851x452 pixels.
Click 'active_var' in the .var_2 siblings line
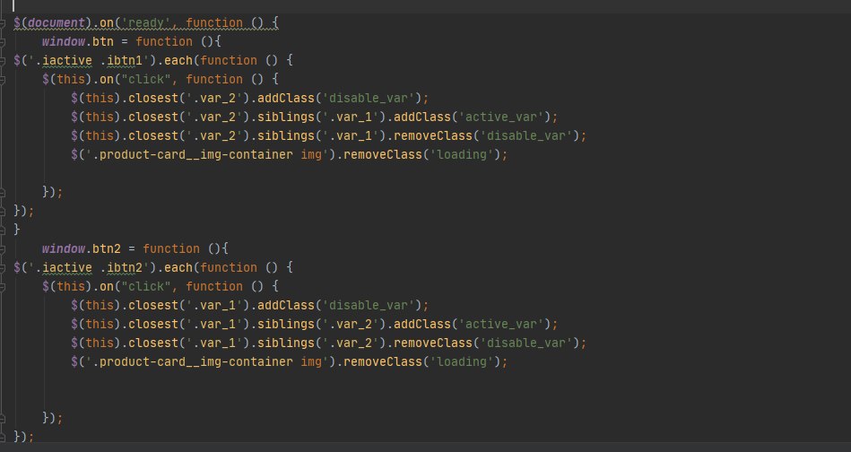501,325
